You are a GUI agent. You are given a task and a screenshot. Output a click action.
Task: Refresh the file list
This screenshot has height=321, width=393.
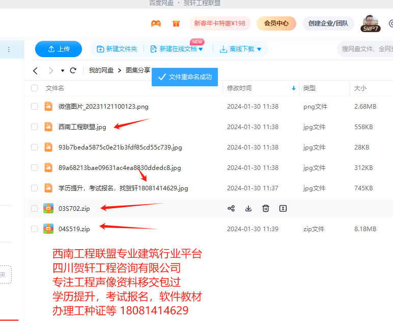point(73,70)
